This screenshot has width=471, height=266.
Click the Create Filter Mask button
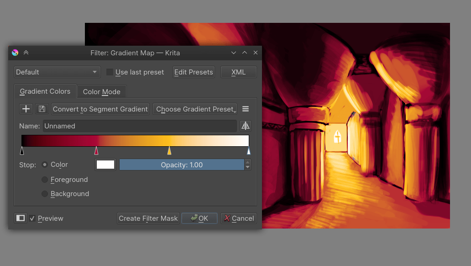[x=148, y=218]
